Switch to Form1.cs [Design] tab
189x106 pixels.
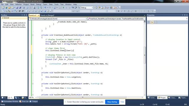pos(47,15)
